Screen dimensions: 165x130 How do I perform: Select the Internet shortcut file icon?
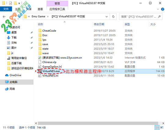pyautogui.click(x=40, y=58)
